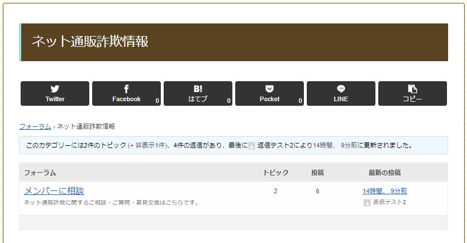This screenshot has height=243, width=467.
Task: Click the フォーラム column header
Action: click(x=40, y=173)
